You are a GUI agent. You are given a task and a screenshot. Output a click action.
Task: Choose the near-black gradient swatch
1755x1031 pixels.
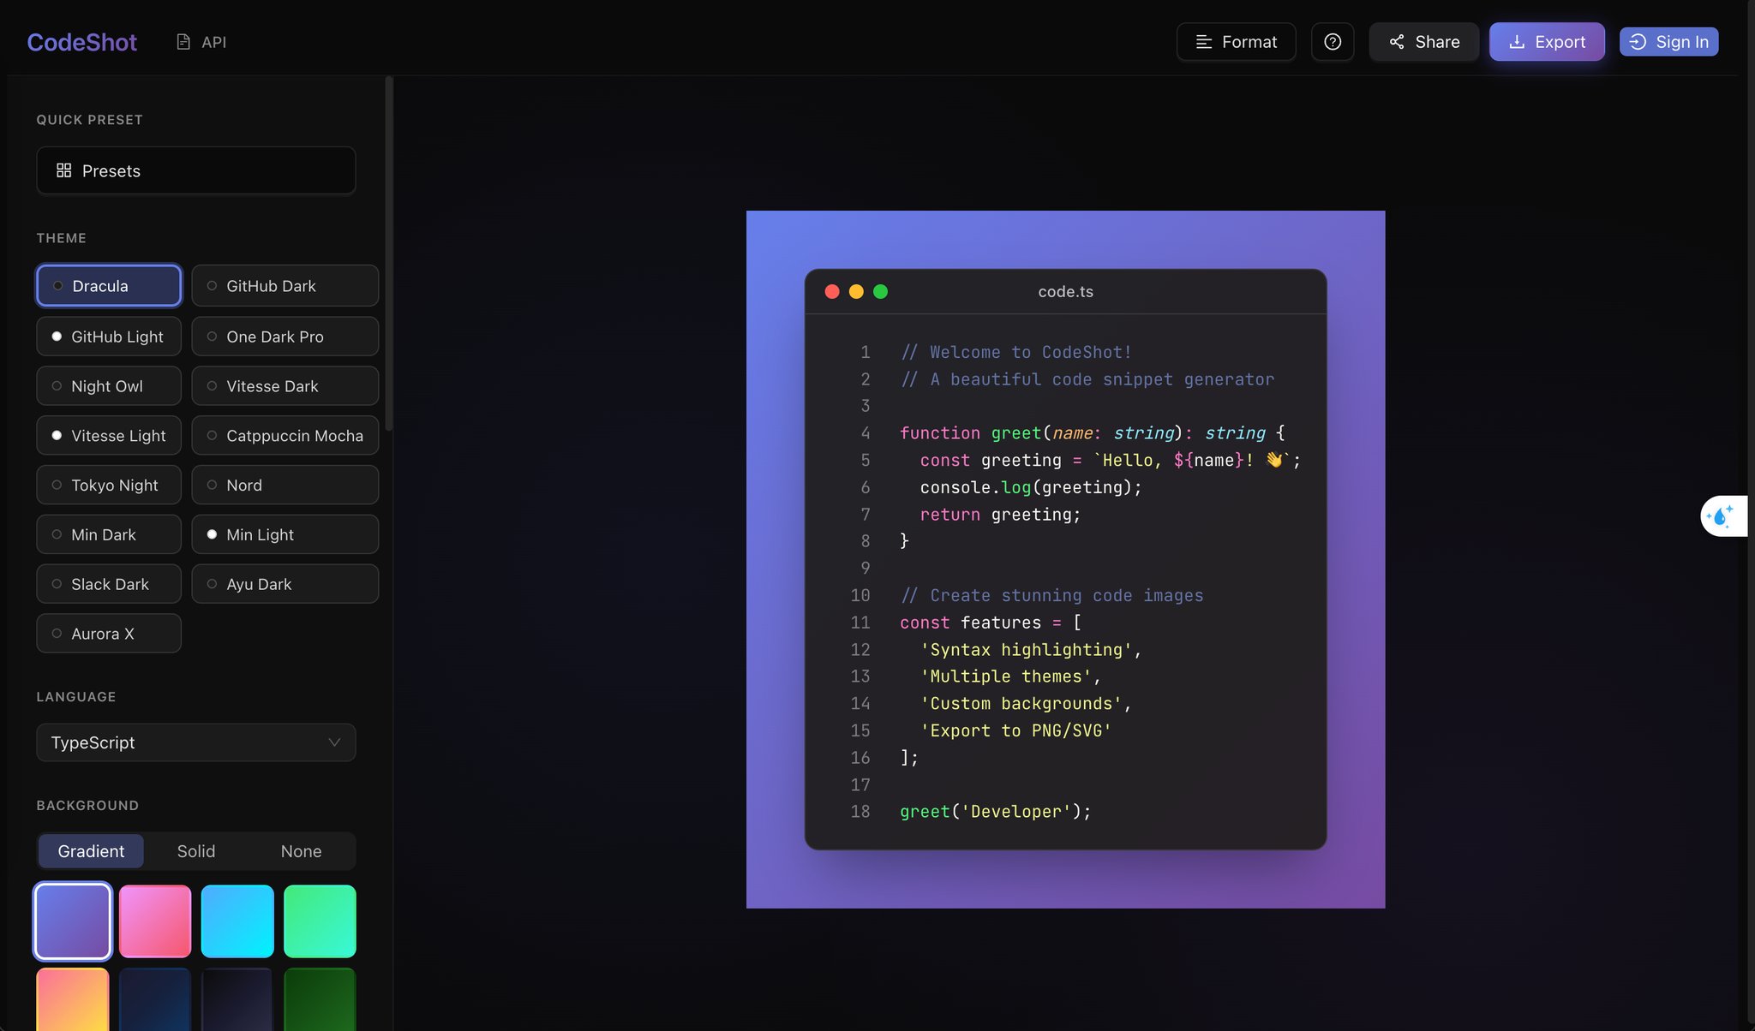coord(237,999)
